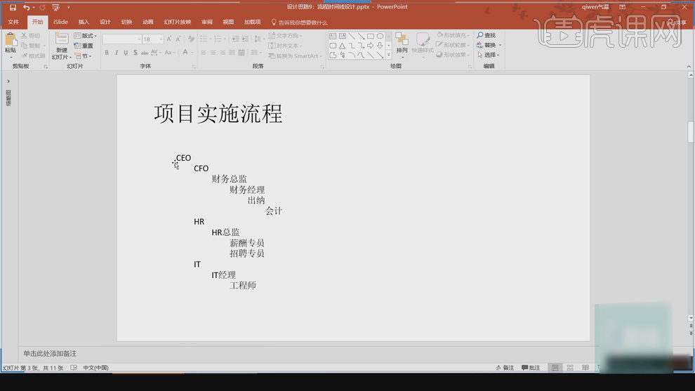Toggle Italic formatting

pyautogui.click(x=116, y=53)
